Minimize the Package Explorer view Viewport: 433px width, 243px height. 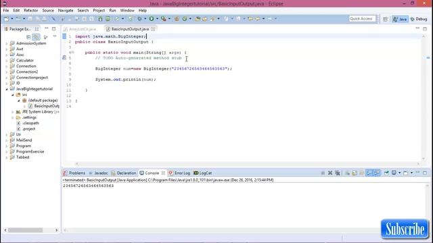[x=47, y=28]
